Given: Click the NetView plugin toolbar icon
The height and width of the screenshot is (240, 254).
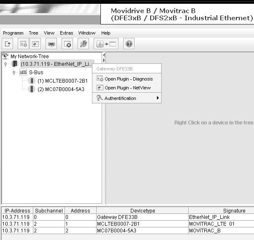Looking at the screenshot, I should click(x=35, y=44).
